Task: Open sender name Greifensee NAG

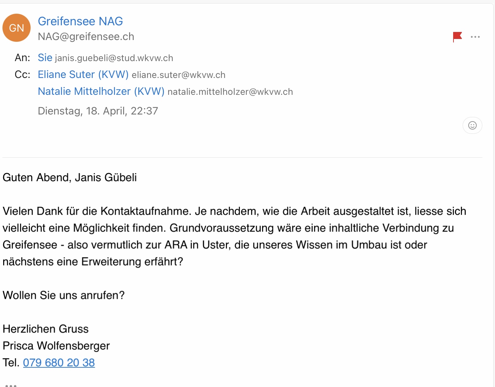Action: coord(80,21)
